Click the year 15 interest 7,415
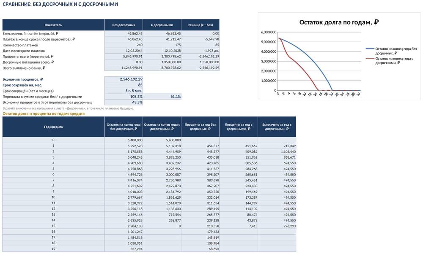Screen dimensions: 423x254 click(x=239, y=226)
